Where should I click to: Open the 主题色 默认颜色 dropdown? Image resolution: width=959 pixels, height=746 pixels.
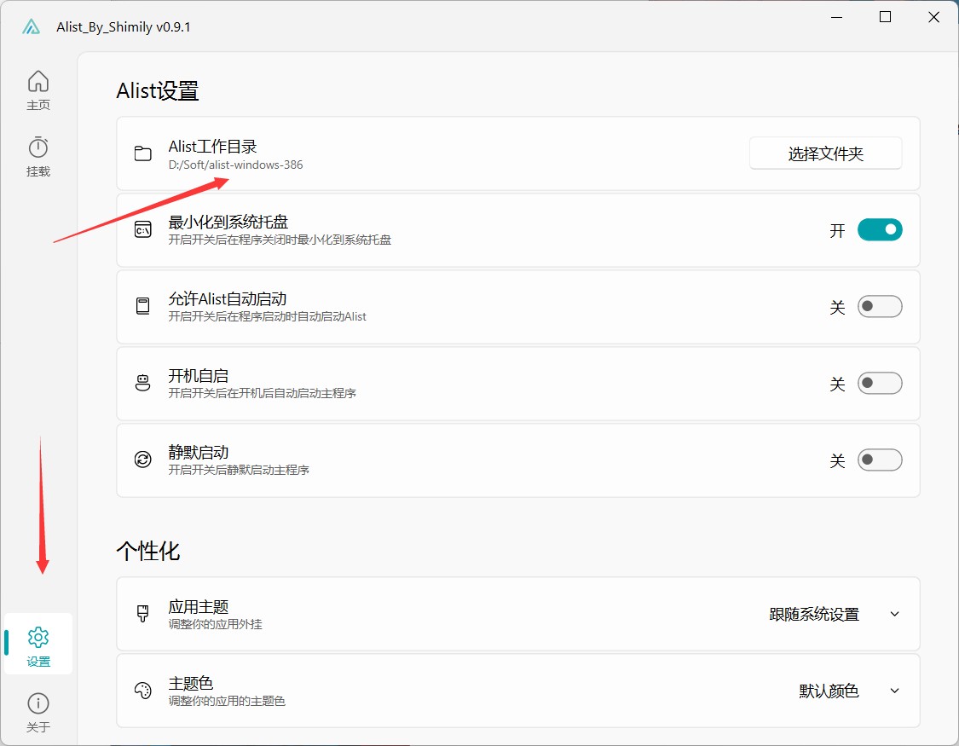point(848,691)
